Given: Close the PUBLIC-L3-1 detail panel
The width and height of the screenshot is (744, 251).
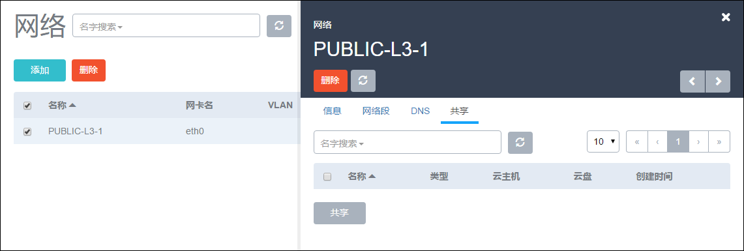Looking at the screenshot, I should pyautogui.click(x=726, y=17).
